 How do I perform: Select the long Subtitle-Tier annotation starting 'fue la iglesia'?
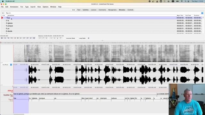click(x=85, y=94)
